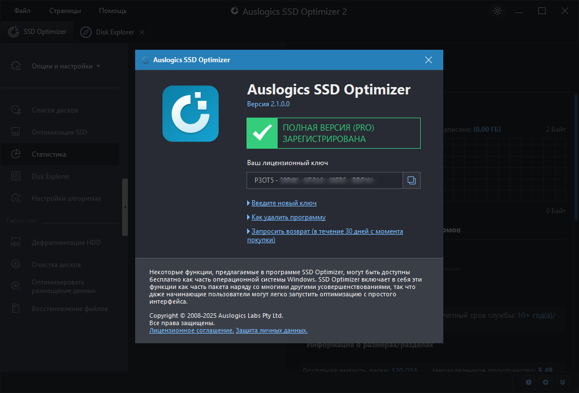This screenshot has height=393, width=579.
Task: Open 'Лицензионное соглашение' link
Action: (191, 330)
